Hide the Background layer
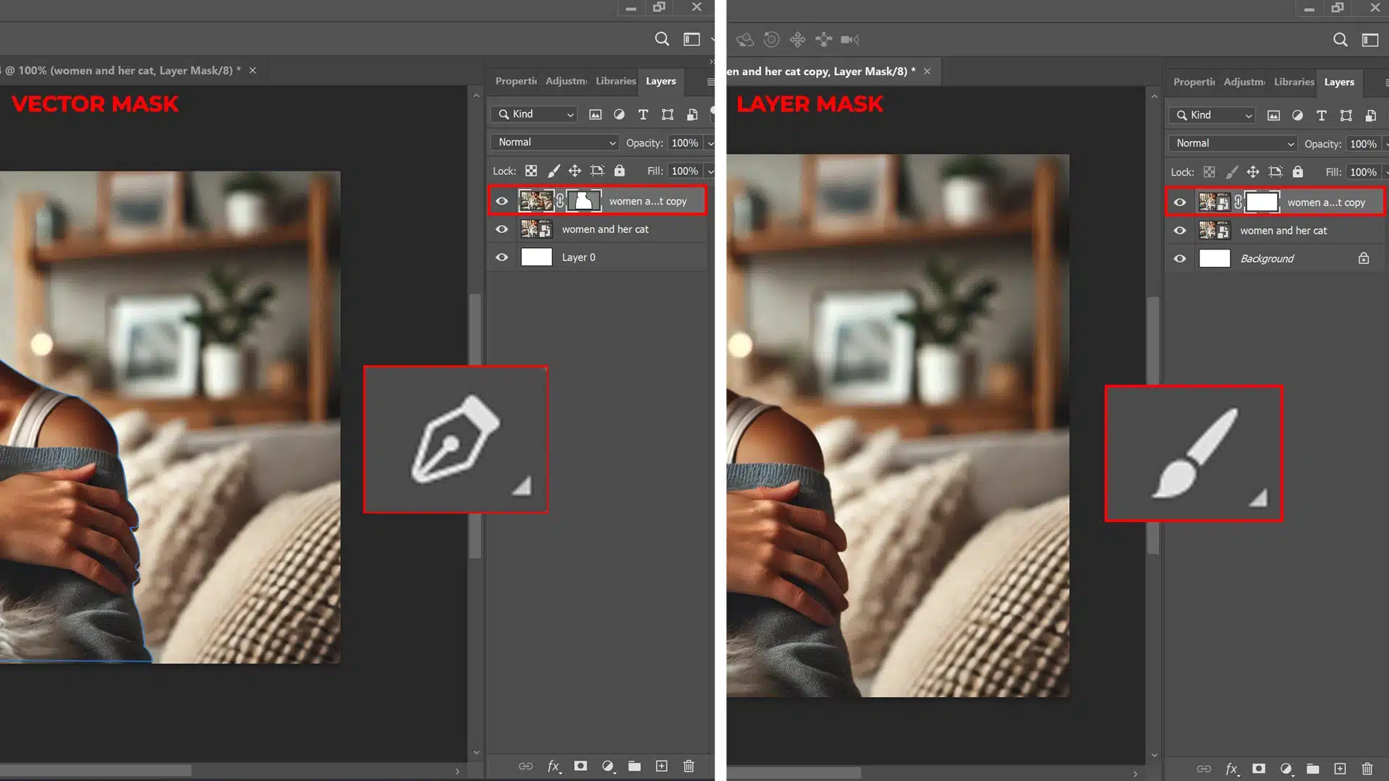Image resolution: width=1389 pixels, height=781 pixels. 1180,259
